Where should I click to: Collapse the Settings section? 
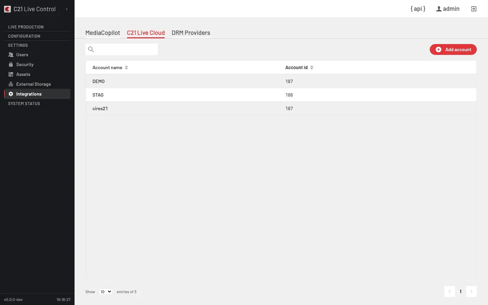point(18,45)
